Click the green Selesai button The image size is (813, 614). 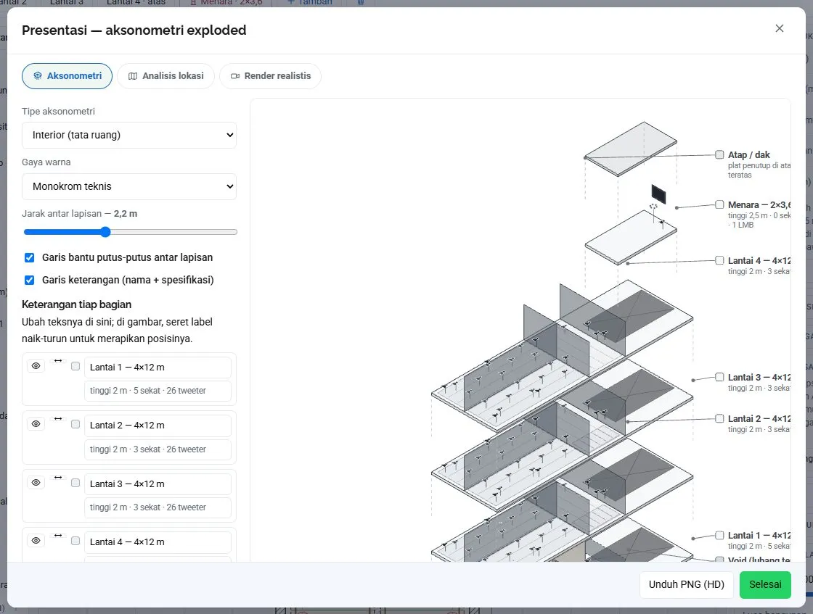point(765,584)
